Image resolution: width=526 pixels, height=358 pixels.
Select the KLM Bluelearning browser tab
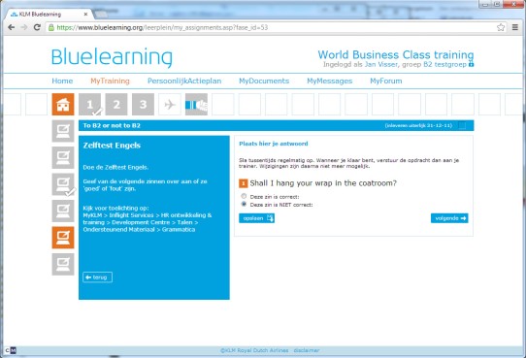pos(49,15)
